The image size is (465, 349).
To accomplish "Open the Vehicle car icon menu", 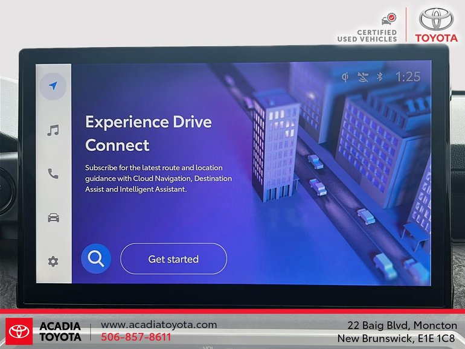I will point(53,217).
